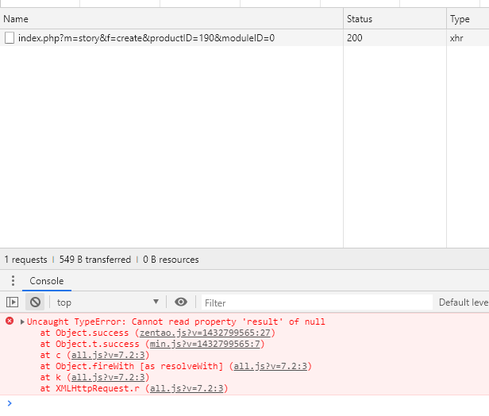Click the index.php request file icon

tap(10, 38)
